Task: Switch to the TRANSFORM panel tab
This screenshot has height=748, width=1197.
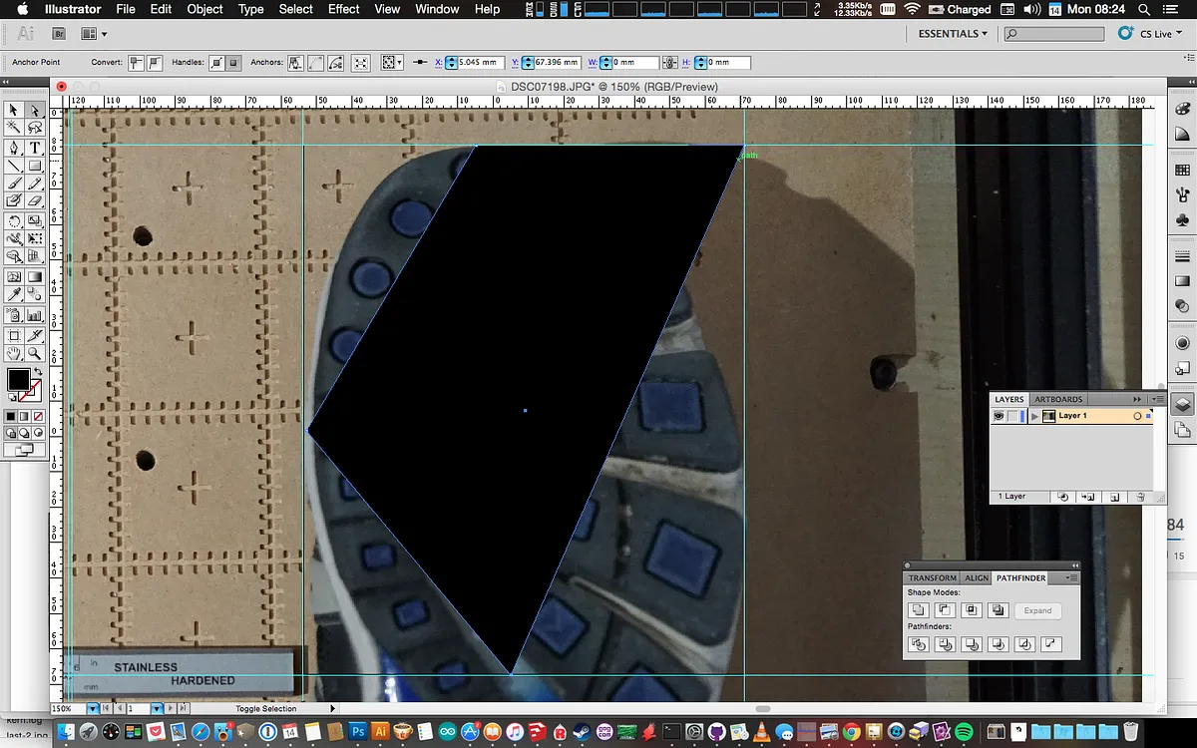Action: pos(932,577)
